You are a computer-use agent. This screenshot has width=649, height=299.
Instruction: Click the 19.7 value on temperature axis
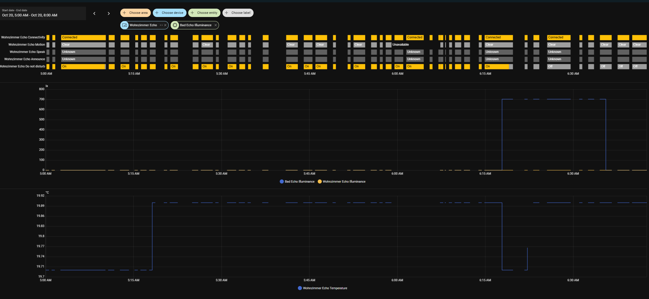(41, 277)
